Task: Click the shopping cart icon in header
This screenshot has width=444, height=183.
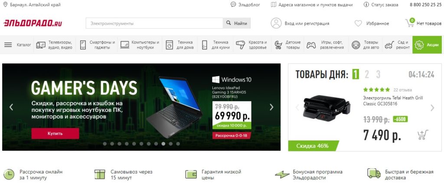Action: coord(410,23)
